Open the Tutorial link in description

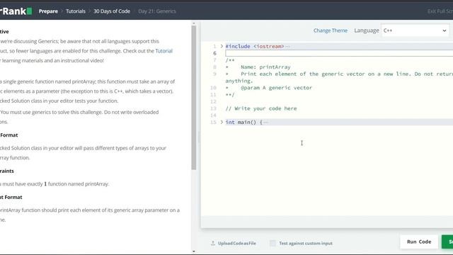click(x=164, y=51)
